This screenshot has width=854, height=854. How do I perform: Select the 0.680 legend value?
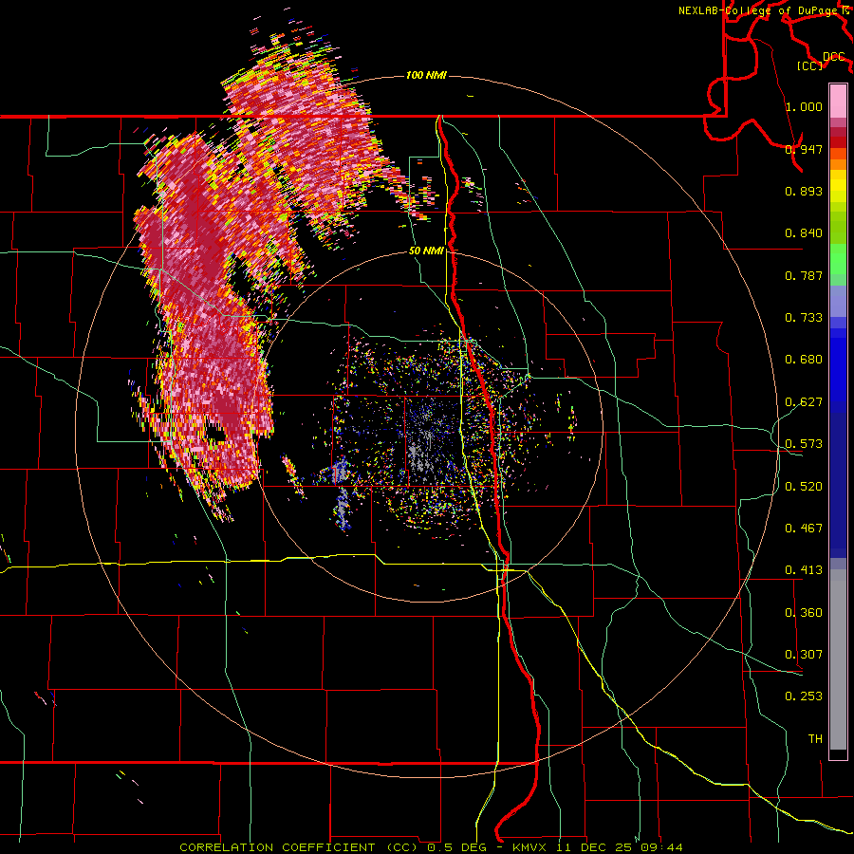click(804, 360)
